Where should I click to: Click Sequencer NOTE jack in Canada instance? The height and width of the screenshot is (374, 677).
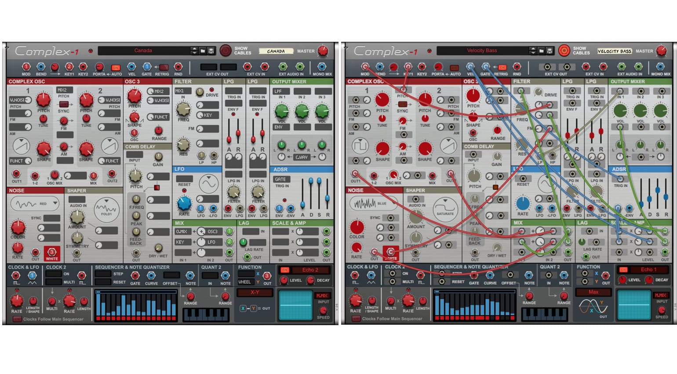click(x=190, y=276)
